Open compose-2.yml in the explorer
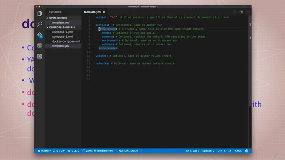The image size is (285, 160). tap(63, 32)
